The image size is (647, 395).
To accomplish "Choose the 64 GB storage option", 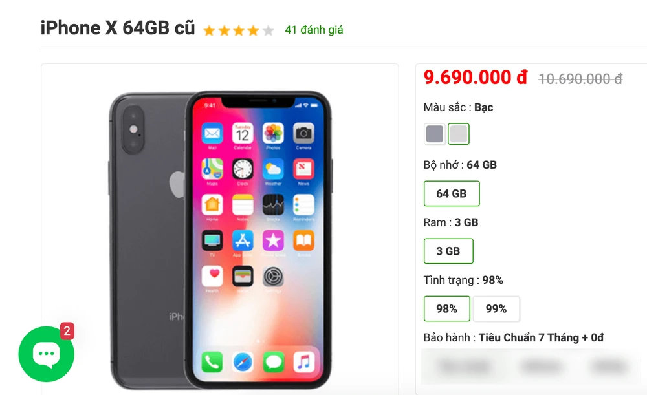I will pos(452,193).
